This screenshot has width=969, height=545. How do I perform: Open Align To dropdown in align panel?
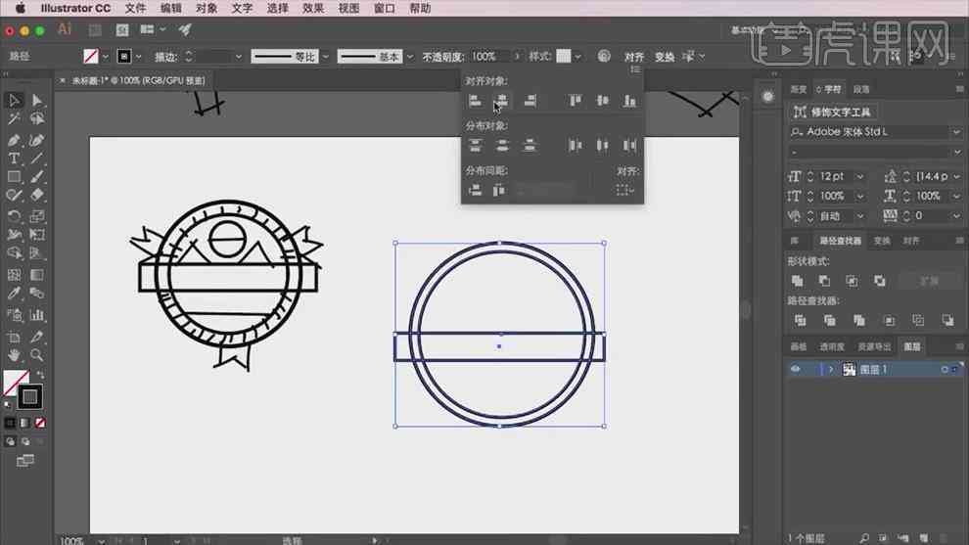point(624,191)
